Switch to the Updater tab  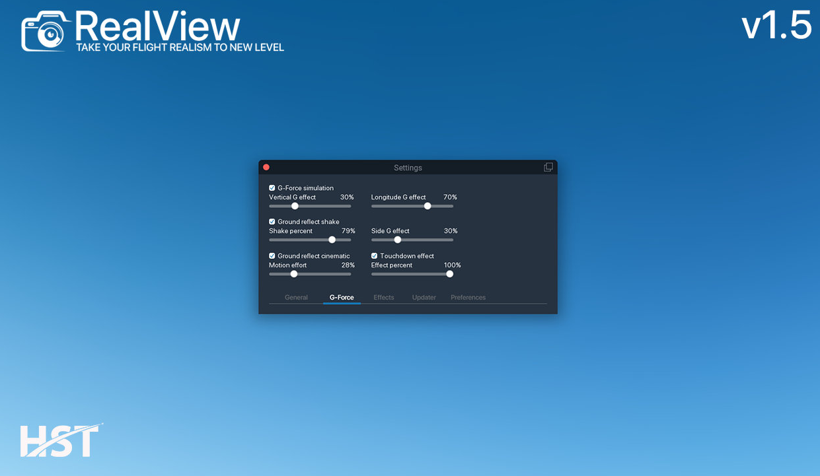pos(424,297)
